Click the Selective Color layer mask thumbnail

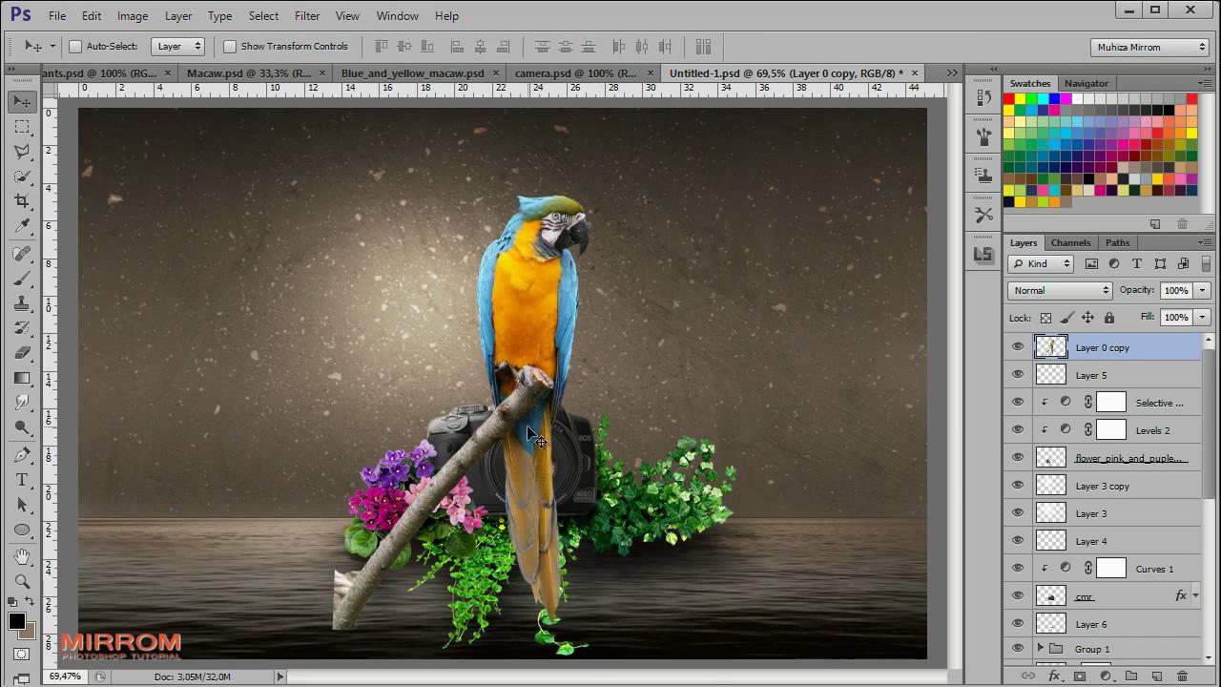pyautogui.click(x=1110, y=403)
